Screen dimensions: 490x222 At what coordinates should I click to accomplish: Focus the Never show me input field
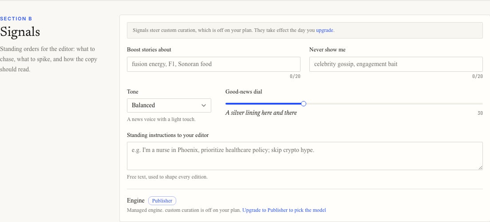396,64
